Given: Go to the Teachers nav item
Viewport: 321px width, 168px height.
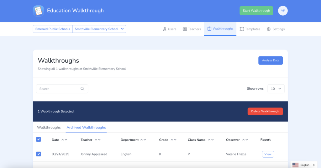Looking at the screenshot, I should click(192, 29).
